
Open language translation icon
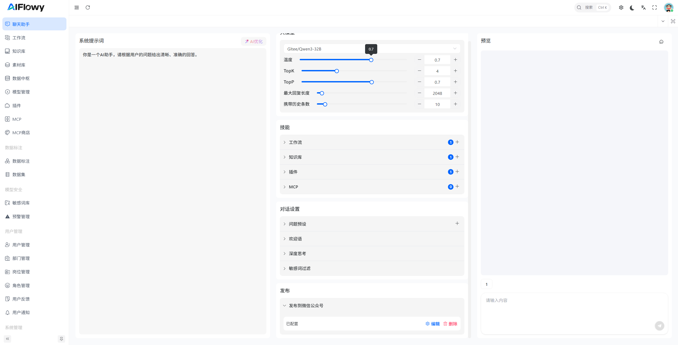point(643,8)
